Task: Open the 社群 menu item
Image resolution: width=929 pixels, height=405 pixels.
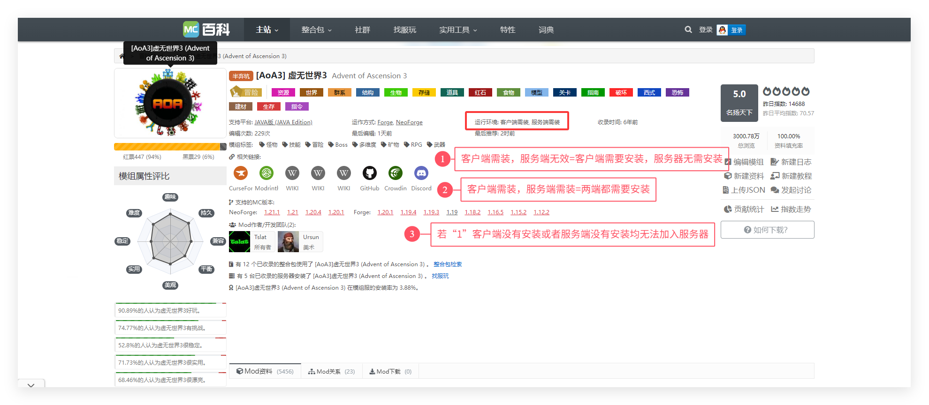Action: point(362,30)
